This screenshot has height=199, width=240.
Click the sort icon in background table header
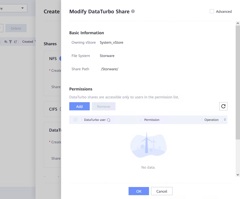(x=15, y=42)
